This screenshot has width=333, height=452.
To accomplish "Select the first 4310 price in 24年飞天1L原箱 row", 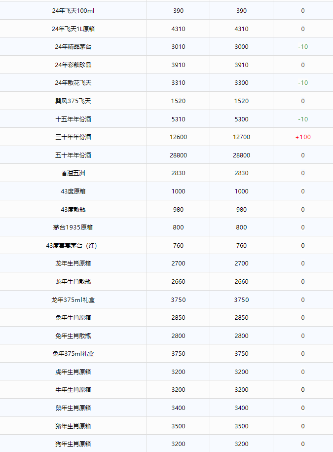I will 178,29.
